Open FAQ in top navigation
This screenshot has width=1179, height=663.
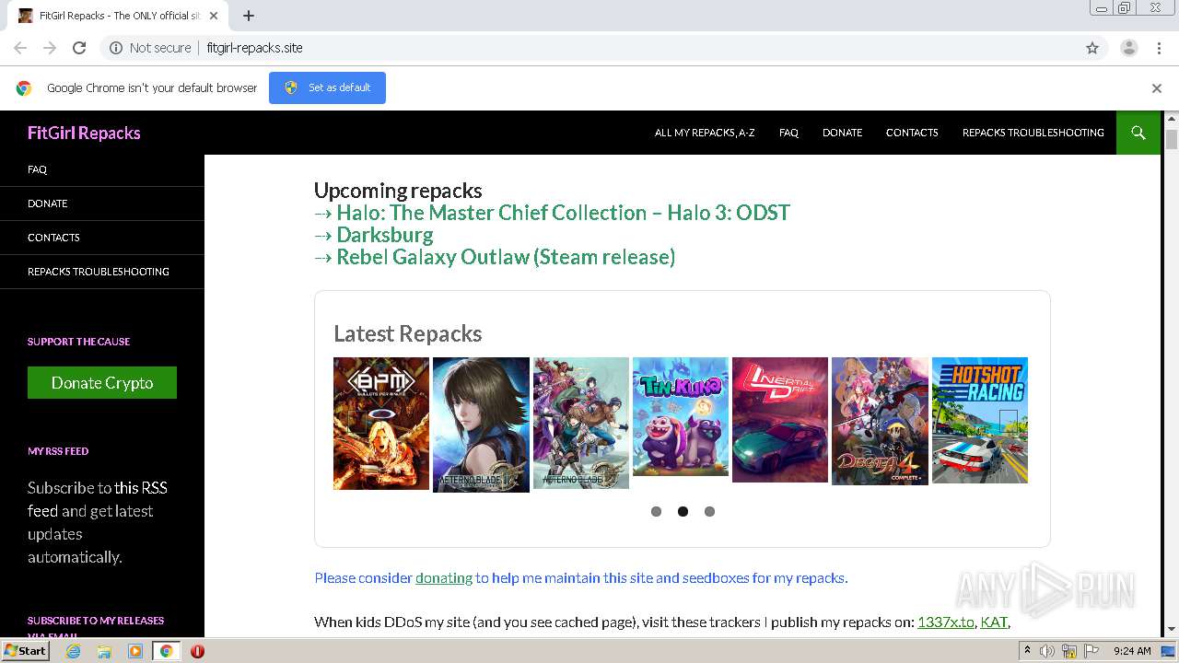pos(788,133)
